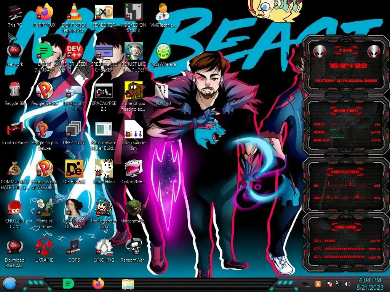Select the Control Panel icon
Viewport: 390px width, 292px height.
pos(15,129)
